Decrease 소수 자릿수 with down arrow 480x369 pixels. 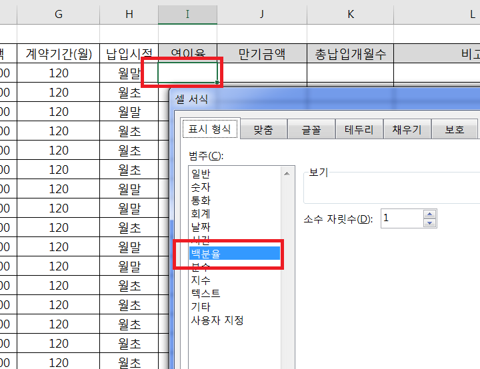pos(429,222)
